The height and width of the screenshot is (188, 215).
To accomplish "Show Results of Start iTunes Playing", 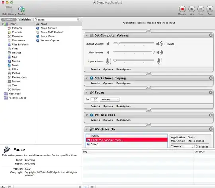I will click(x=95, y=84).
